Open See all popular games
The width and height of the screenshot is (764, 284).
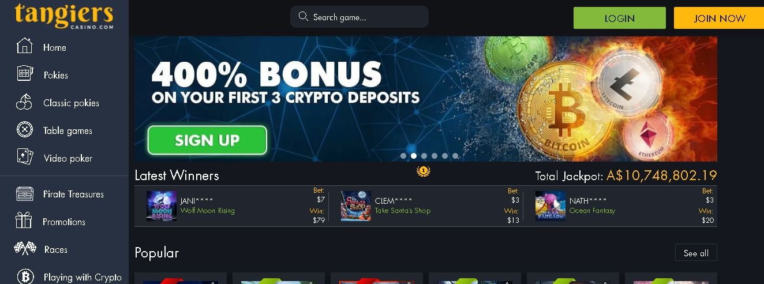(696, 253)
